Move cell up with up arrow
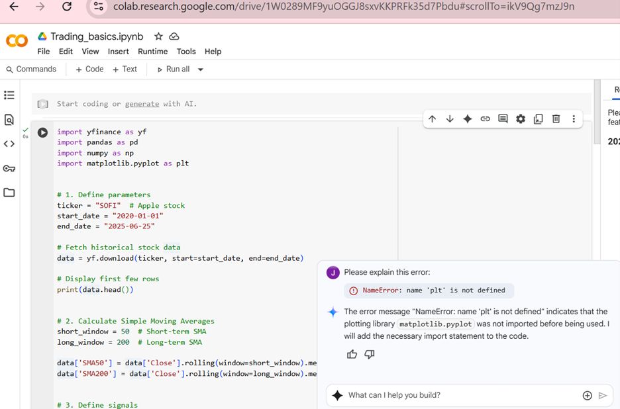Viewport: 620px width, 409px height. tap(432, 119)
